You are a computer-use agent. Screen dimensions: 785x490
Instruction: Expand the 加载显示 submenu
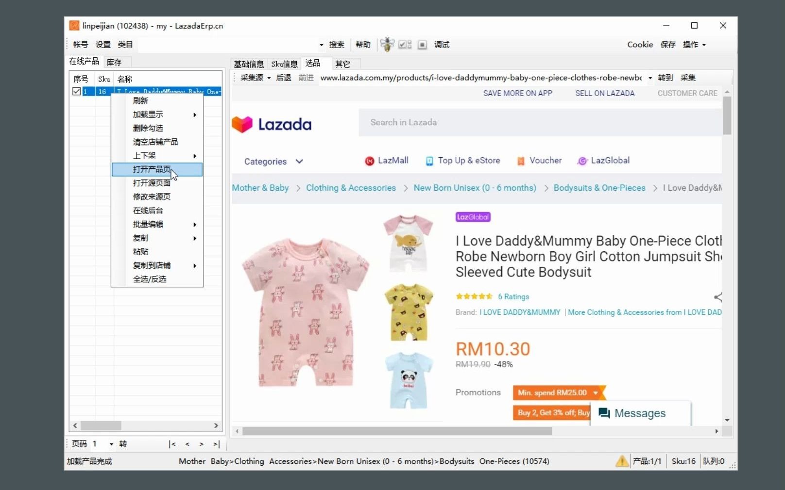(x=157, y=114)
